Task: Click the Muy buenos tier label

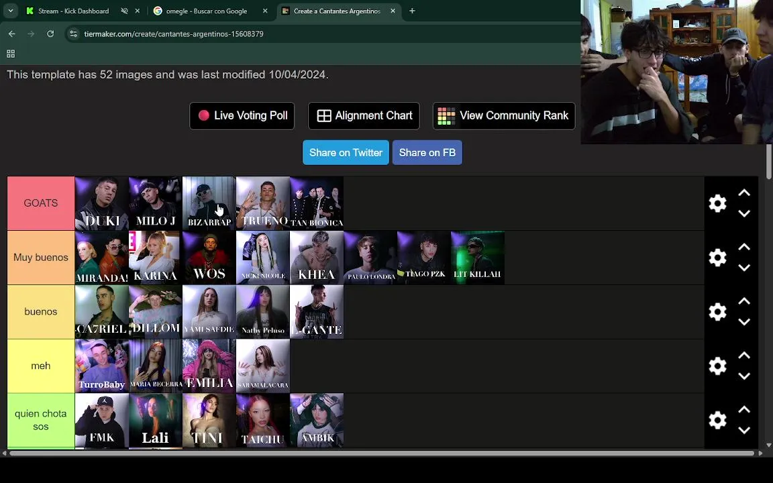Action: tap(41, 258)
